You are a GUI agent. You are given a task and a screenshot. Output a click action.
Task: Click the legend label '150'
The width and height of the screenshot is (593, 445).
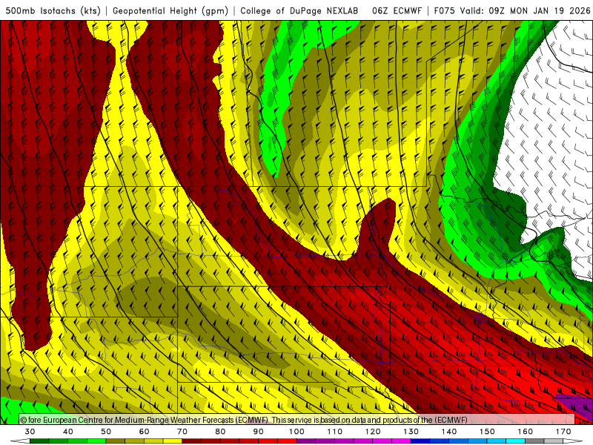click(487, 432)
